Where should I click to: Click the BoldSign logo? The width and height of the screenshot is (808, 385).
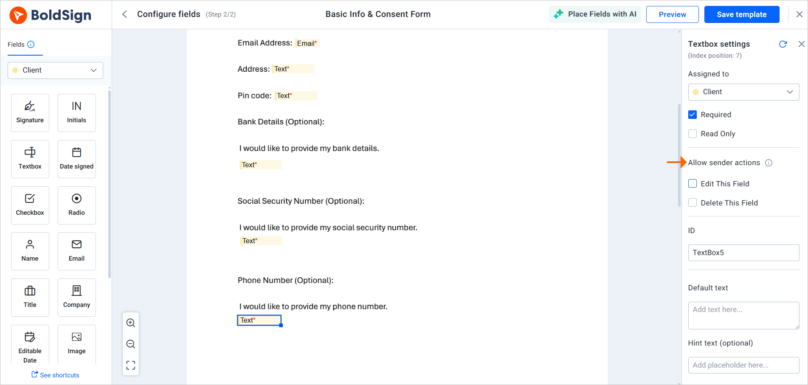[x=51, y=15]
